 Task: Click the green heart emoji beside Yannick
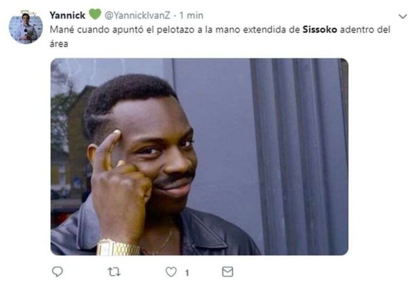tap(95, 14)
